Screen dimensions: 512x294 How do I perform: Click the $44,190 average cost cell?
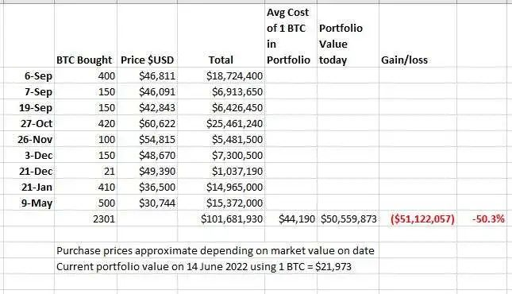291,219
